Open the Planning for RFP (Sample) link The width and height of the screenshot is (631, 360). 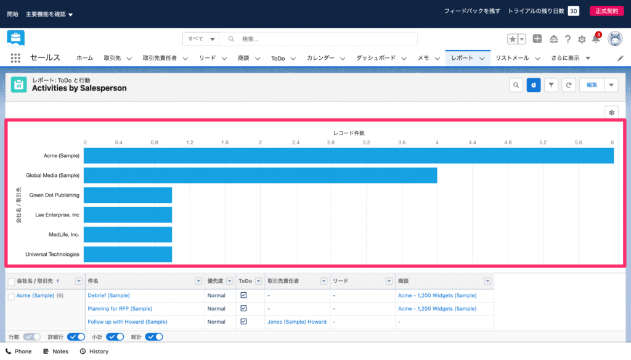[x=120, y=309]
